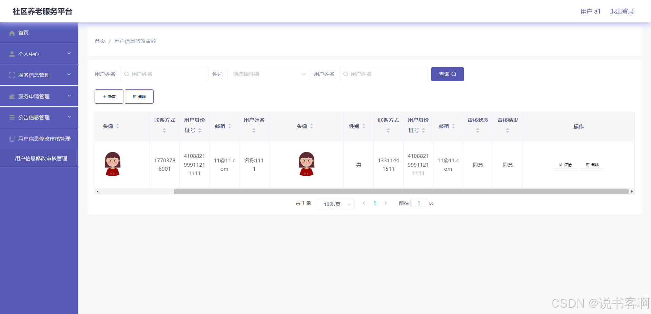Screen dimensions: 651x314
Task: Open 详情 for the table row
Action: pos(565,165)
